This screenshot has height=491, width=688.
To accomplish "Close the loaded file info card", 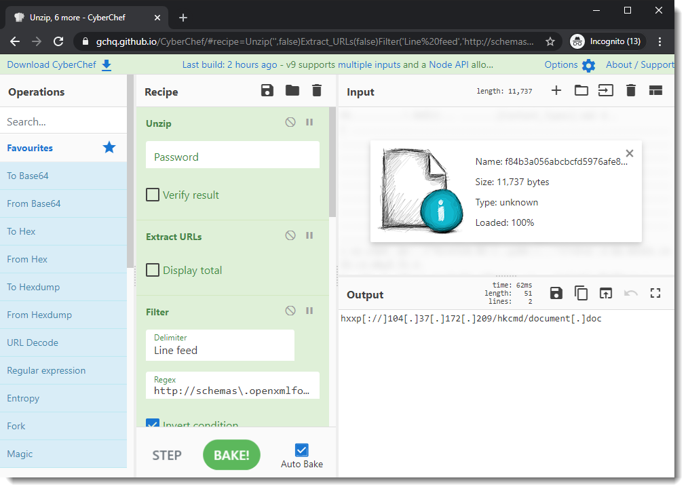I will [630, 153].
